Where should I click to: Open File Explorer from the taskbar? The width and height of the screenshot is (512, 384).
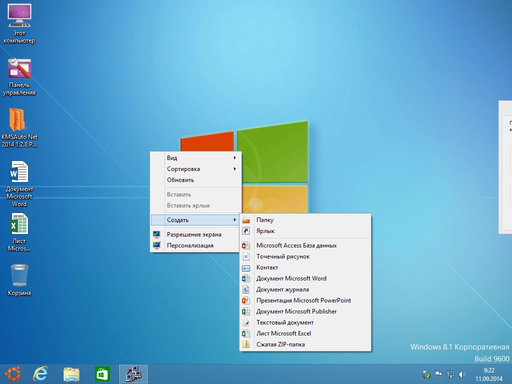coord(71,374)
